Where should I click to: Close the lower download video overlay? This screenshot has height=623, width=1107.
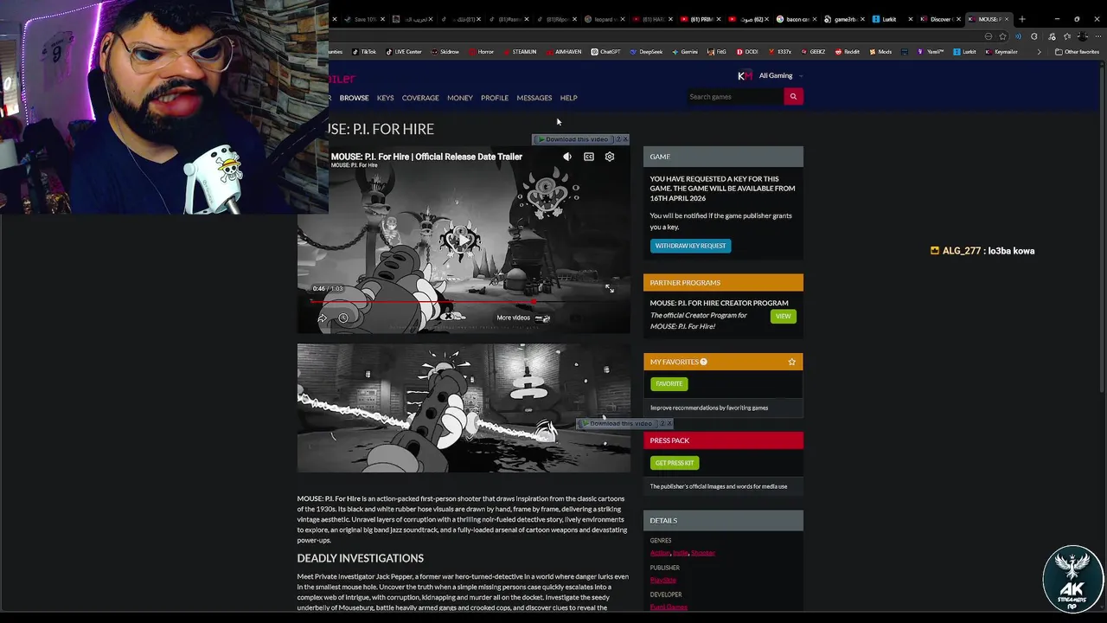click(x=669, y=423)
